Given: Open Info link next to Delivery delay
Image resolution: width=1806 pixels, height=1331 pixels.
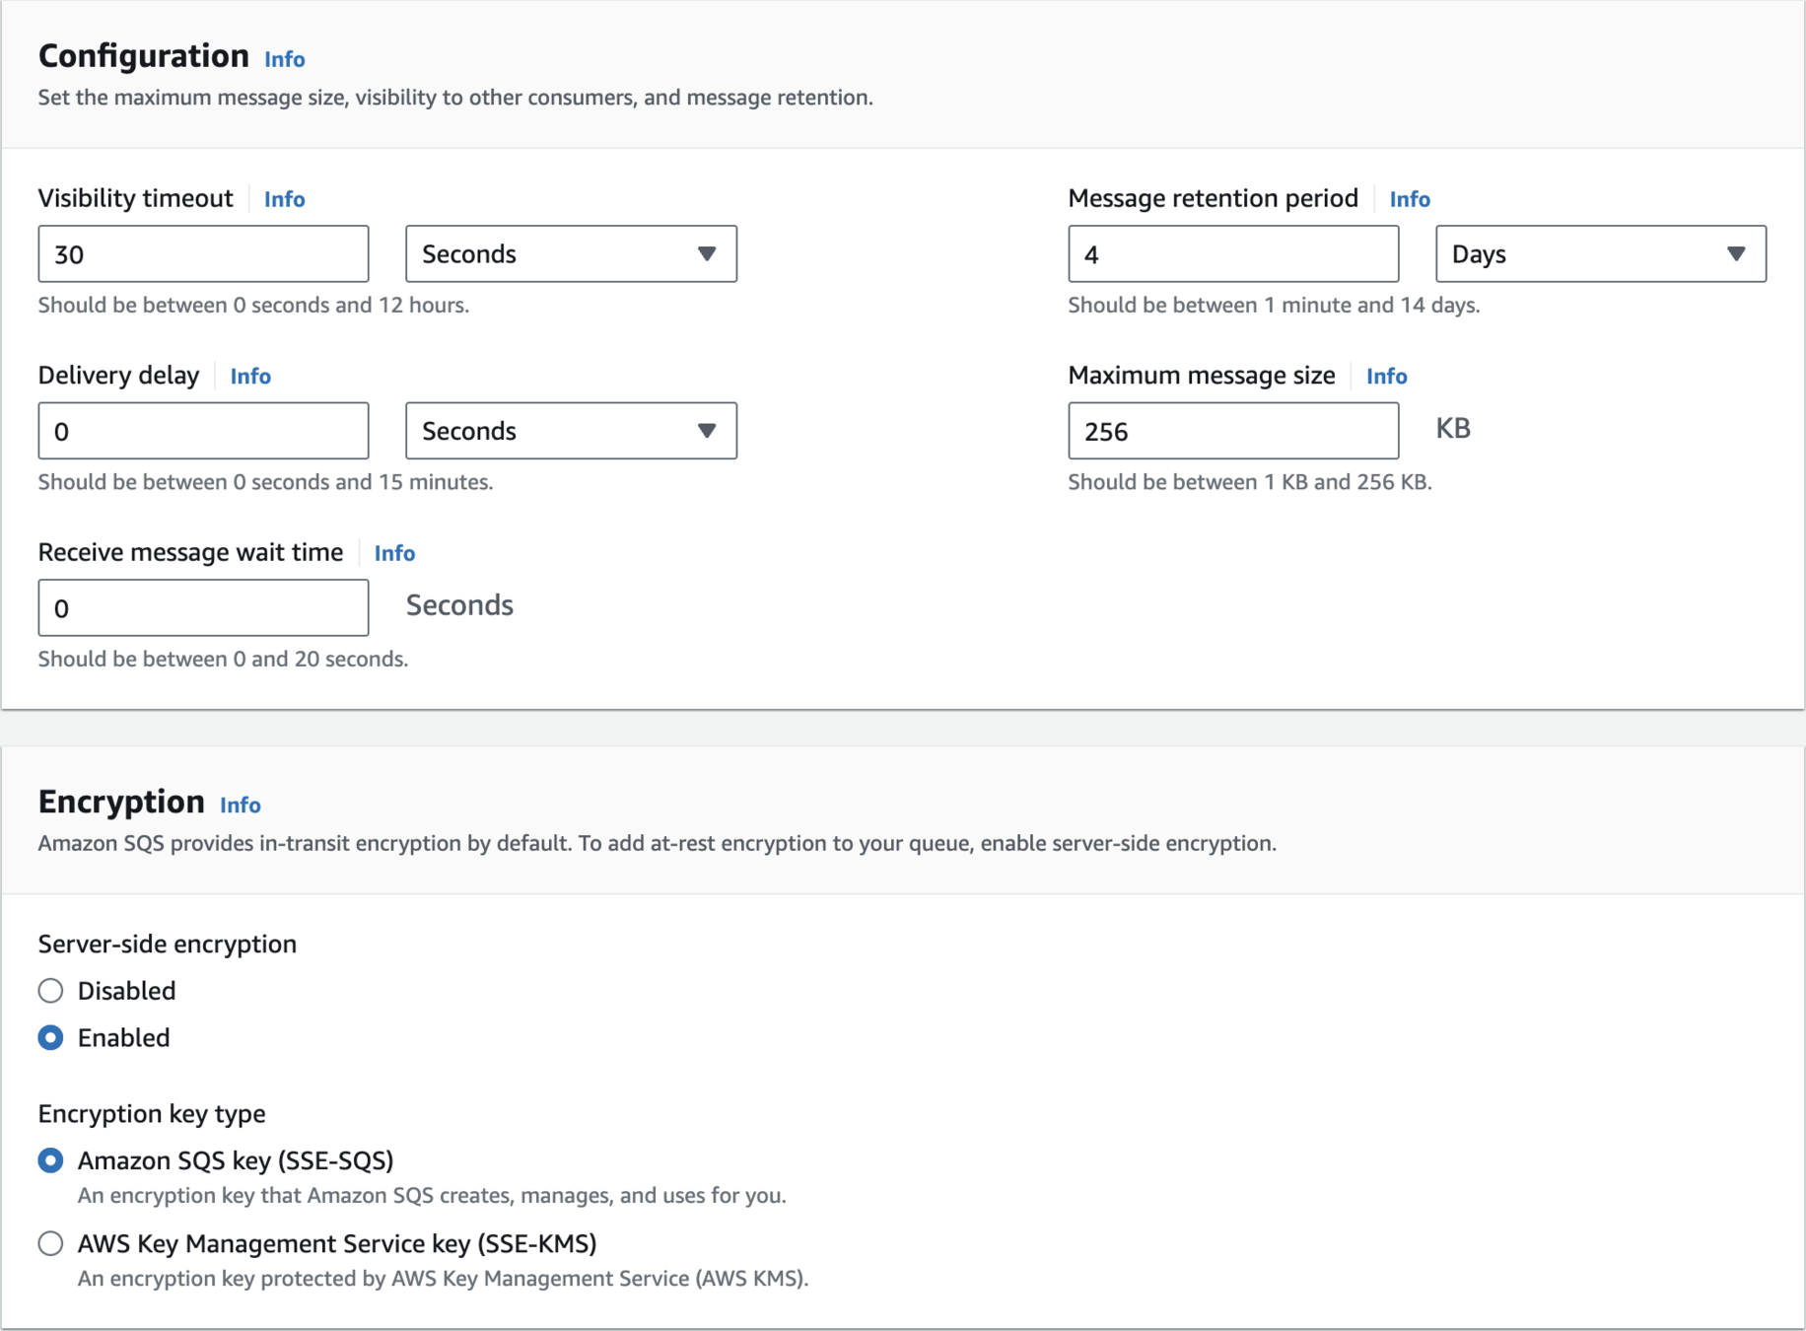Looking at the screenshot, I should point(250,377).
